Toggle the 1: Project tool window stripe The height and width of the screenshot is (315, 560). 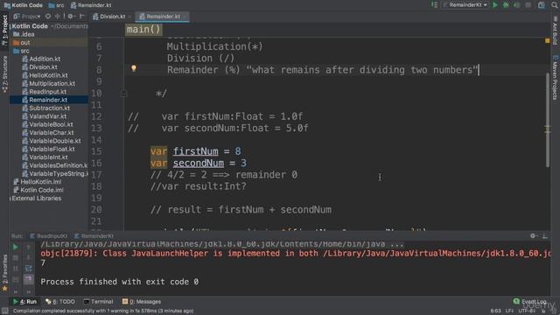coord(4,30)
